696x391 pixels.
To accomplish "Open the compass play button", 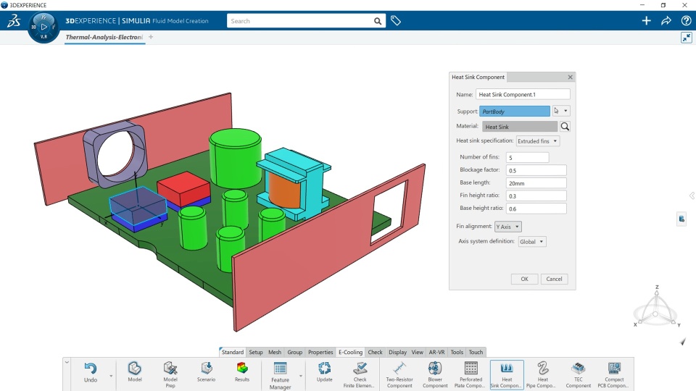I will [43, 27].
